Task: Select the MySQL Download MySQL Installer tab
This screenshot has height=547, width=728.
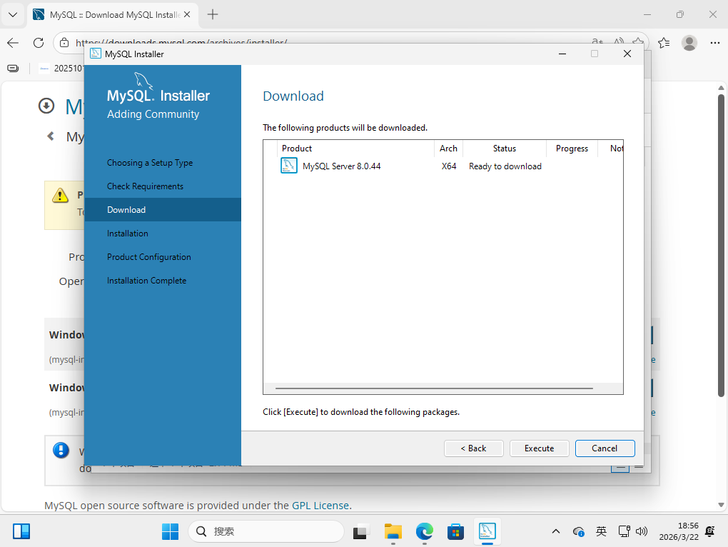Action: click(x=113, y=14)
